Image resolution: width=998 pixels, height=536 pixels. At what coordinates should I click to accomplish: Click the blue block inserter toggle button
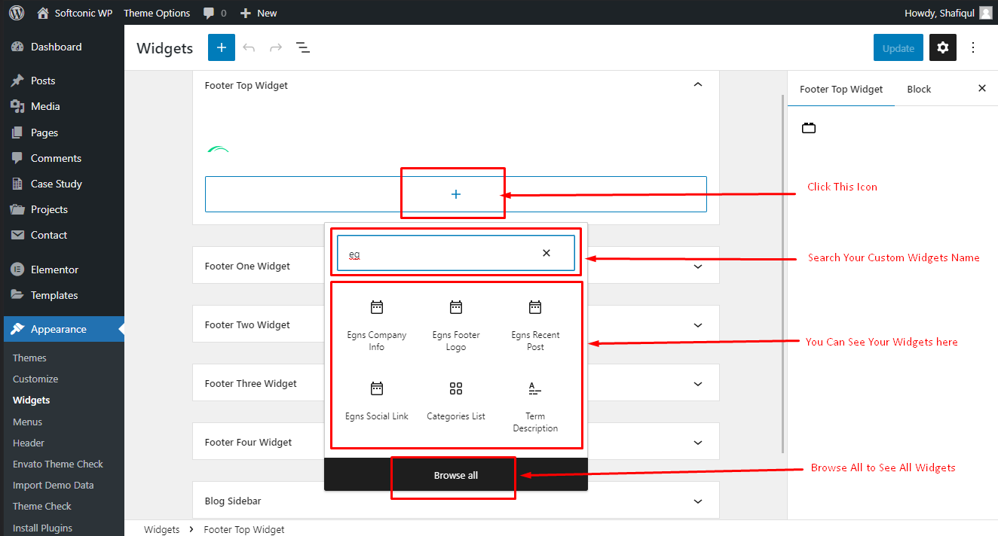point(222,47)
